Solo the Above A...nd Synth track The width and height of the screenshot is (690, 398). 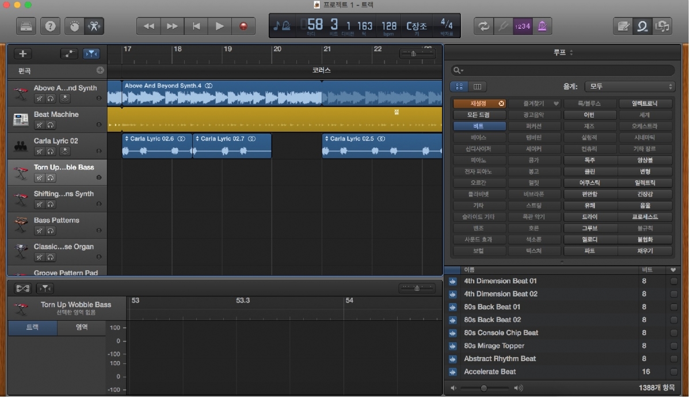[x=51, y=98]
